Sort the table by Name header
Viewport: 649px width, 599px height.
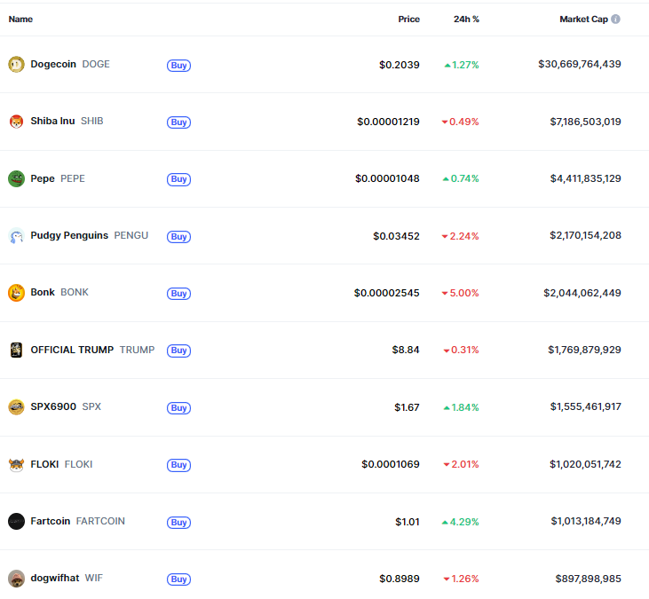(20, 19)
